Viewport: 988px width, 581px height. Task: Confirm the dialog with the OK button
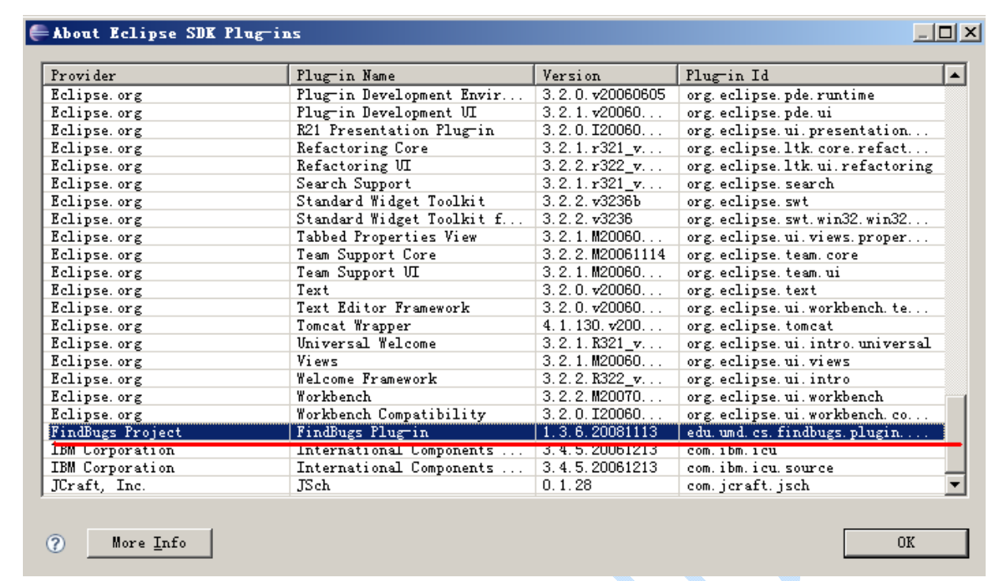[x=905, y=542]
